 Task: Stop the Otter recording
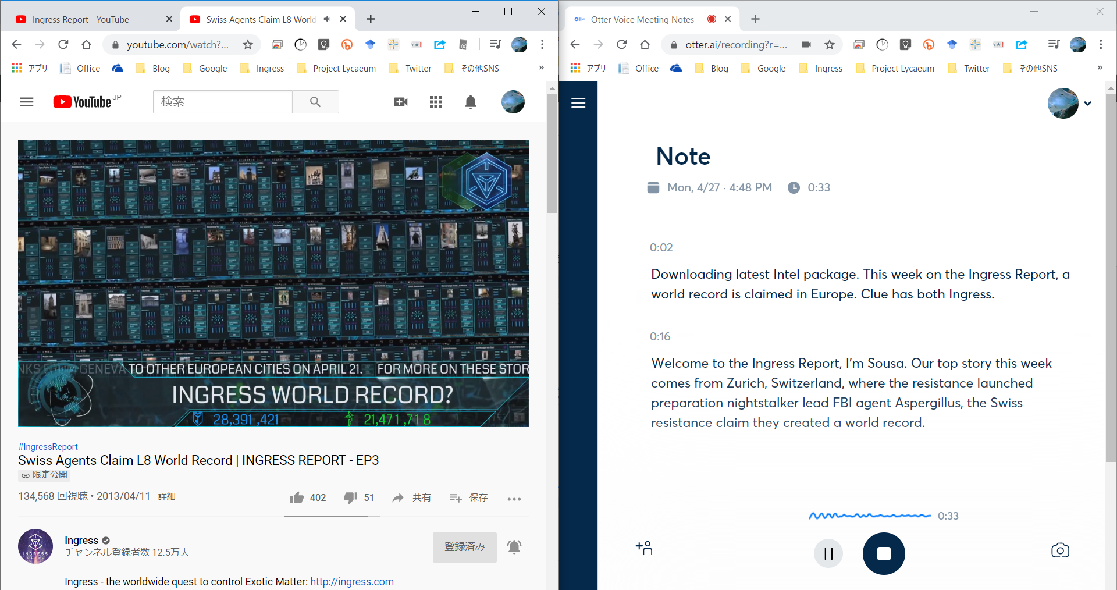884,553
